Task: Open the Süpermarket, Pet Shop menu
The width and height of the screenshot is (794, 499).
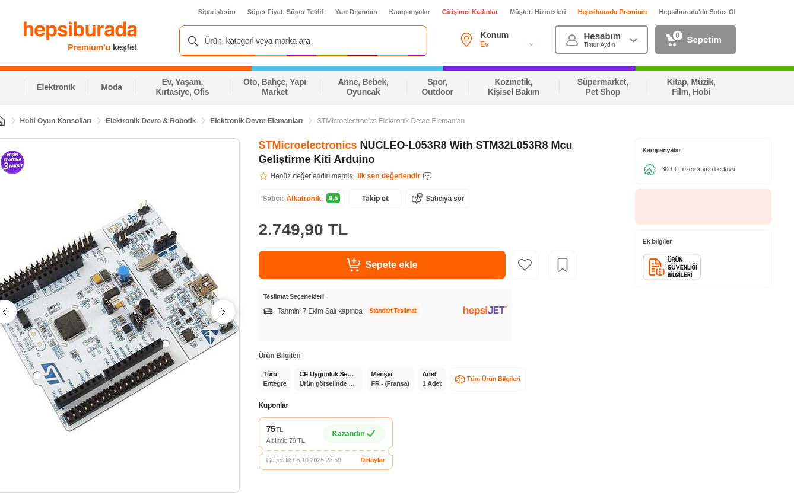Action: pyautogui.click(x=602, y=87)
